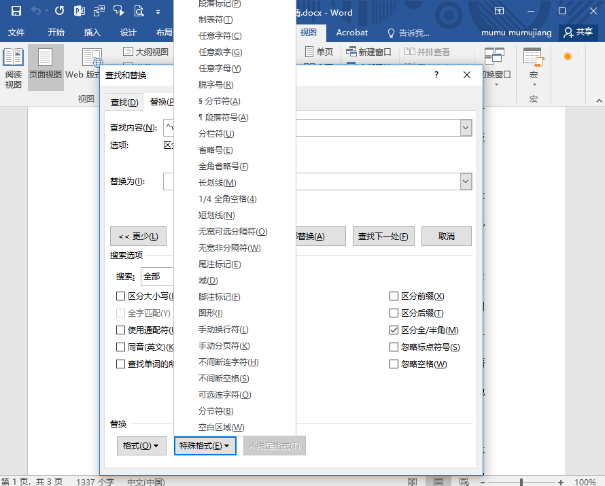Toggle Use wildcards (使用通配符) checkbox
This screenshot has width=605, height=486.
point(120,330)
